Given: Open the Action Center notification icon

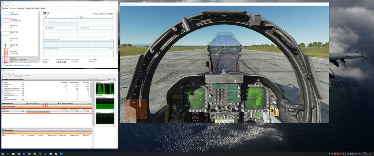Looking at the screenshot, I should (x=371, y=154).
